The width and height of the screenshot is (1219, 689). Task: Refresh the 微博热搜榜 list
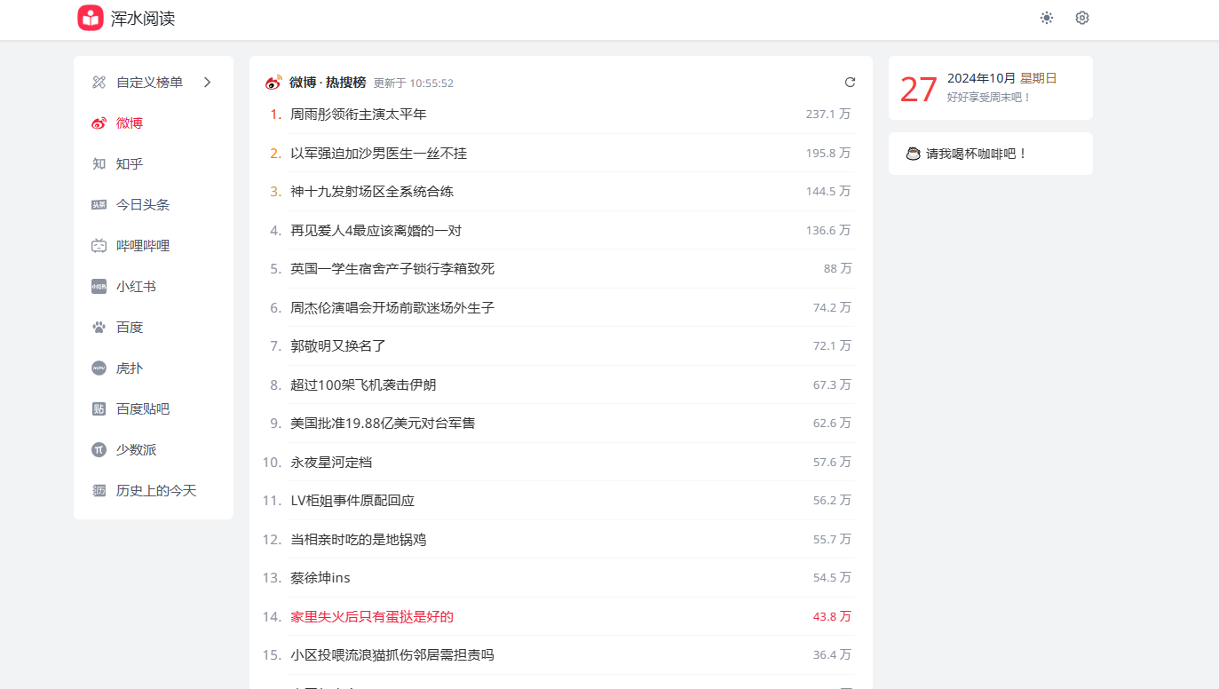850,83
